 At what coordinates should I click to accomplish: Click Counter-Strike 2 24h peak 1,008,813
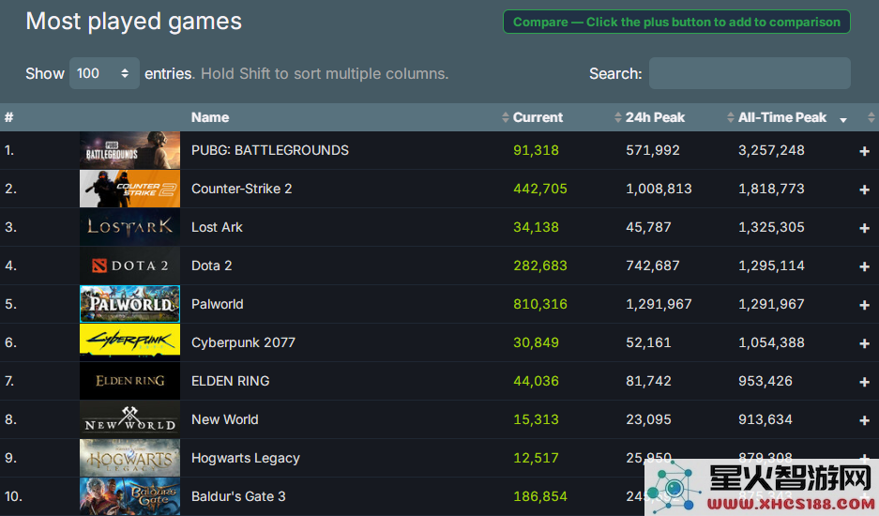click(659, 189)
